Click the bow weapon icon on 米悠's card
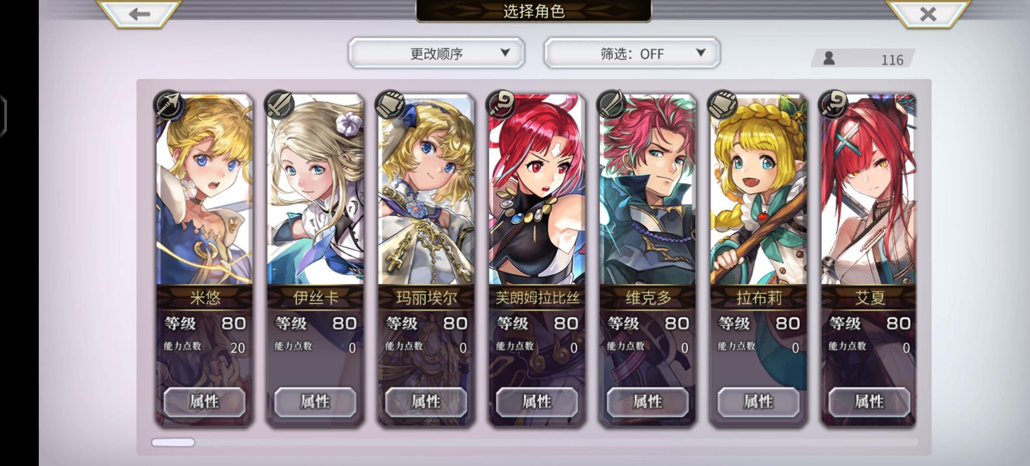Viewport: 1030px width, 466px height. [169, 105]
